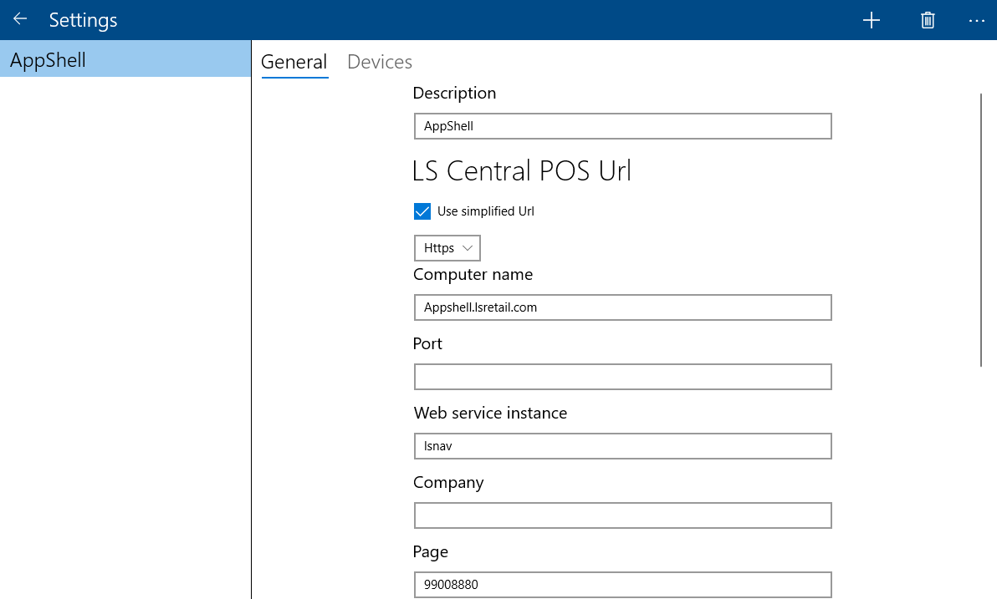Click the vertical scrollbar thumb
This screenshot has height=599, width=997.
point(980,229)
